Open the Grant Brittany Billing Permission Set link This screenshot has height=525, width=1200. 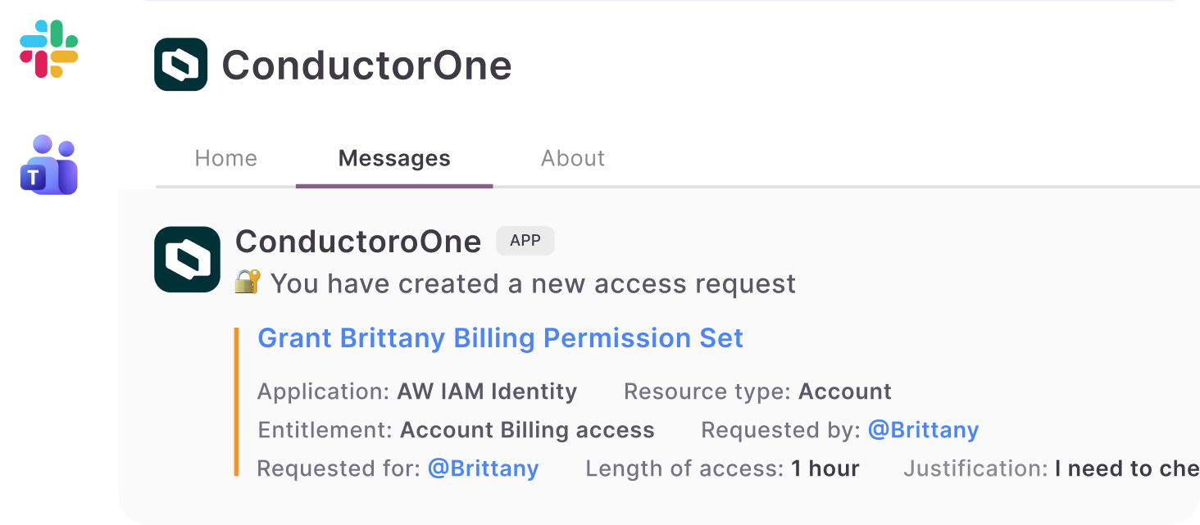pos(500,338)
